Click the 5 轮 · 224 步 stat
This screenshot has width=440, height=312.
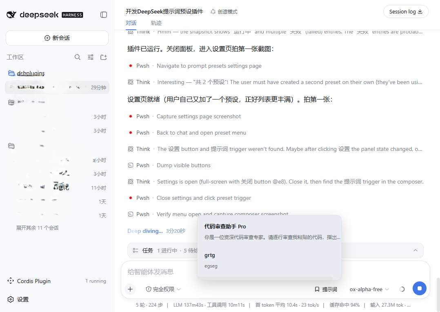pos(149,305)
